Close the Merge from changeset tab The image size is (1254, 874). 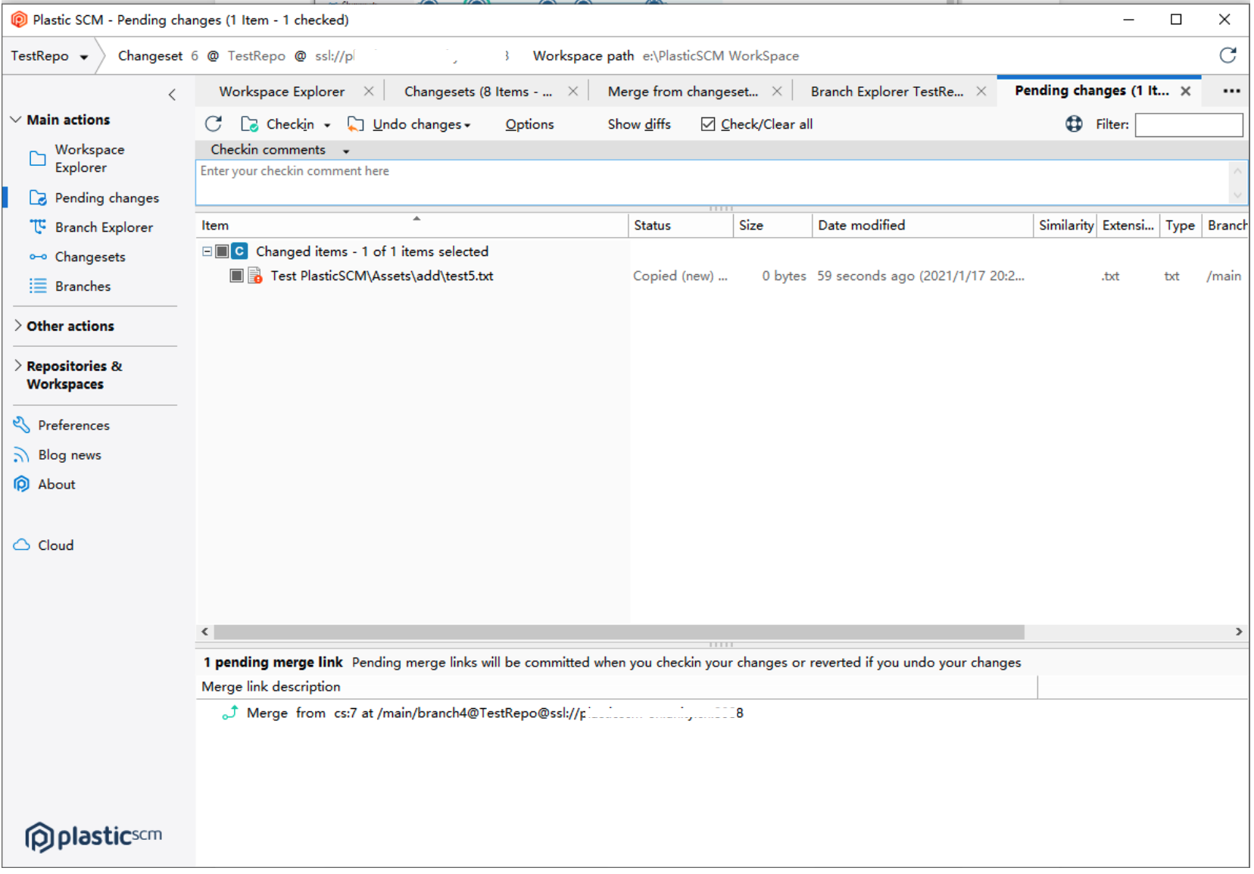tap(777, 92)
